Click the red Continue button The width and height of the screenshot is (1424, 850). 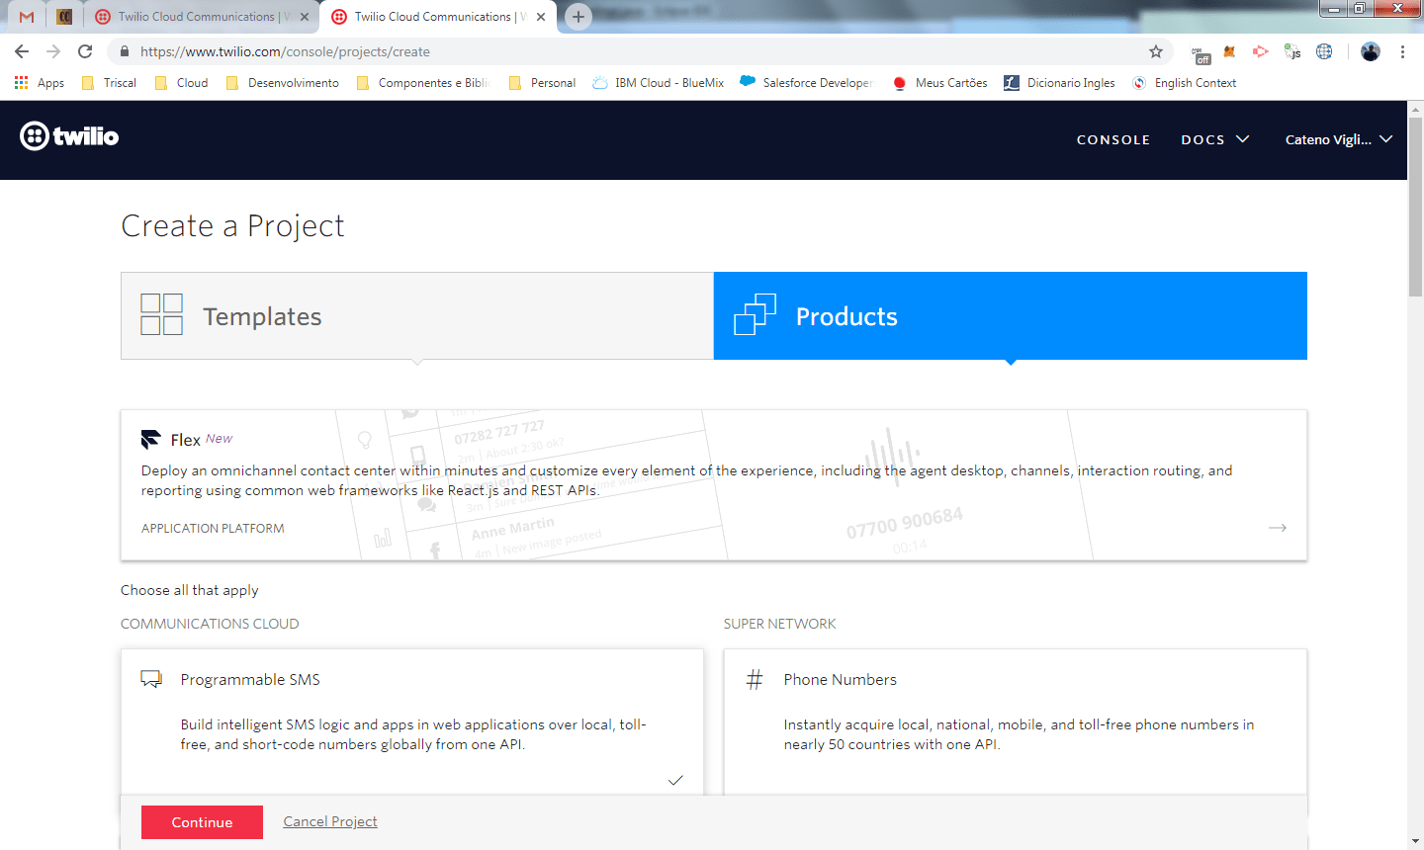pos(202,822)
